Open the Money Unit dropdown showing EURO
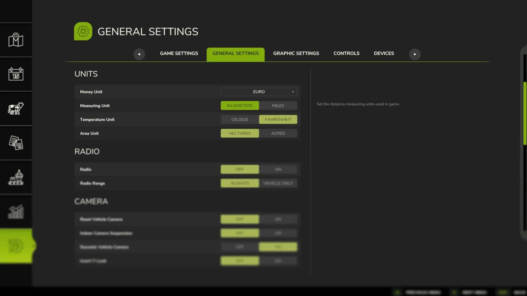 pos(259,91)
